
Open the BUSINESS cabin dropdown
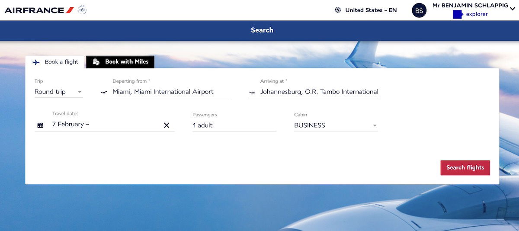click(336, 125)
